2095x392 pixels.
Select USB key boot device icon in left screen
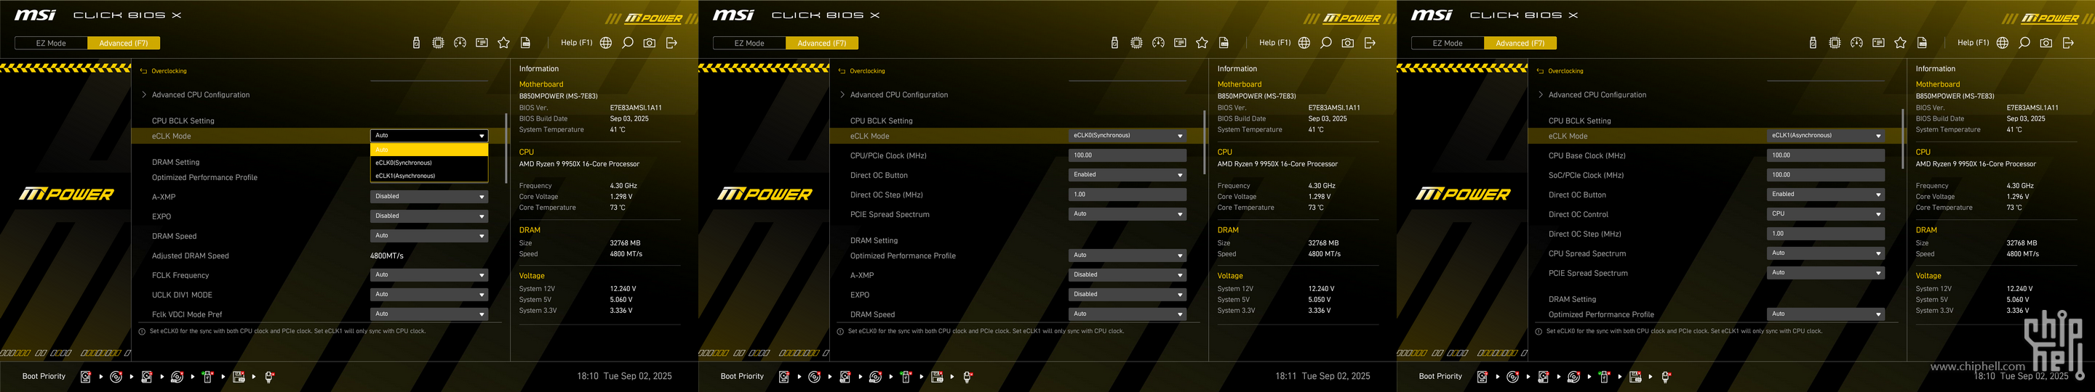click(x=207, y=377)
